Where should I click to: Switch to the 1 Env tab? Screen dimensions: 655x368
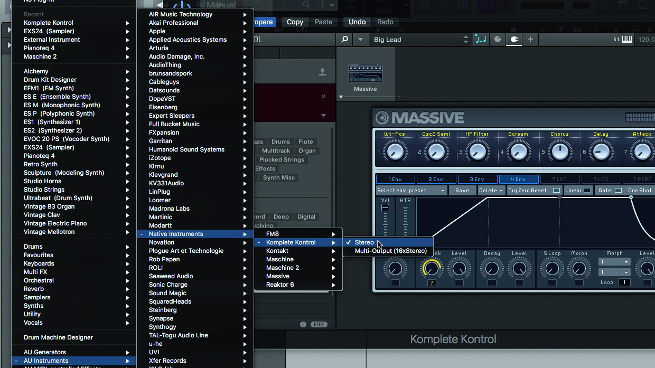pyautogui.click(x=396, y=180)
